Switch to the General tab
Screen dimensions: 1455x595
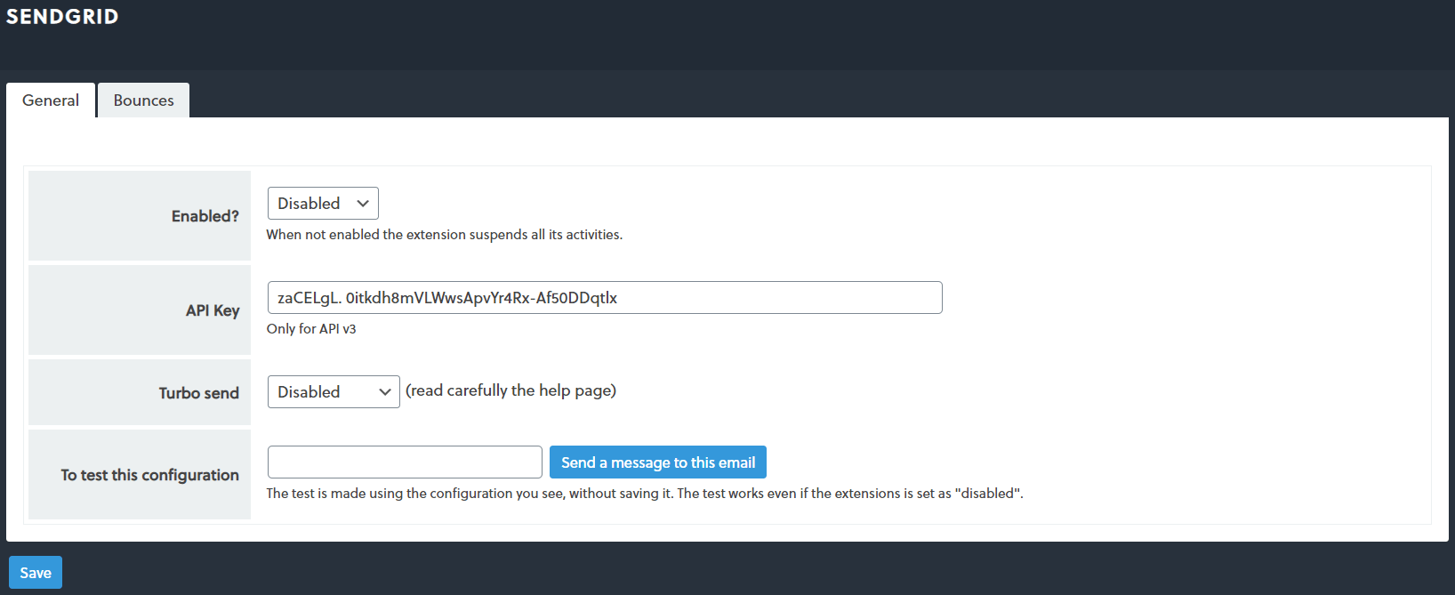[x=51, y=101]
